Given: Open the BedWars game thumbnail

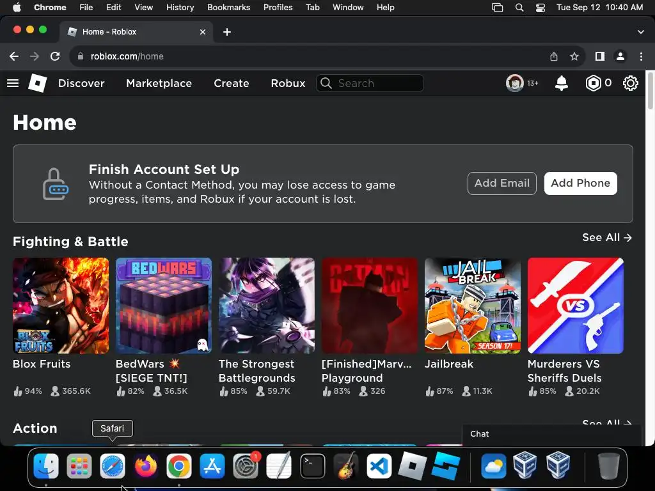Looking at the screenshot, I should pos(164,306).
